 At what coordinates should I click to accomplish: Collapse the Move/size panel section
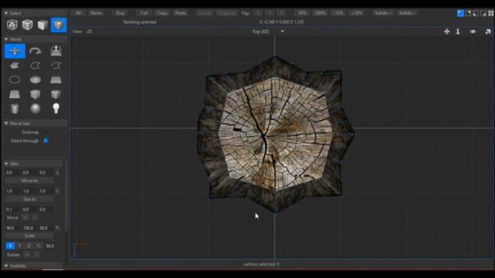(x=6, y=124)
